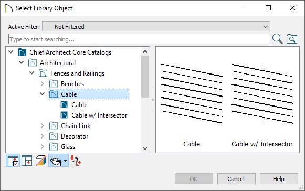The height and width of the screenshot is (191, 305).
Task: Open the dropdown arrow beside the teapot icon
Action: coord(65,161)
